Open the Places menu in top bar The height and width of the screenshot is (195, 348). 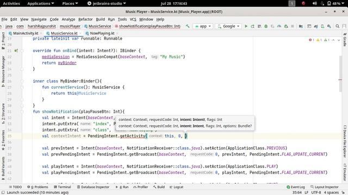click(x=70, y=3)
